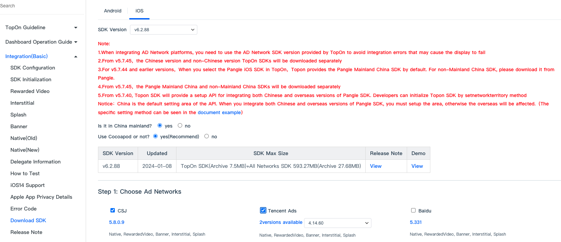Switch to the Android tab
Viewport: 561px width, 242px height.
pos(112,11)
